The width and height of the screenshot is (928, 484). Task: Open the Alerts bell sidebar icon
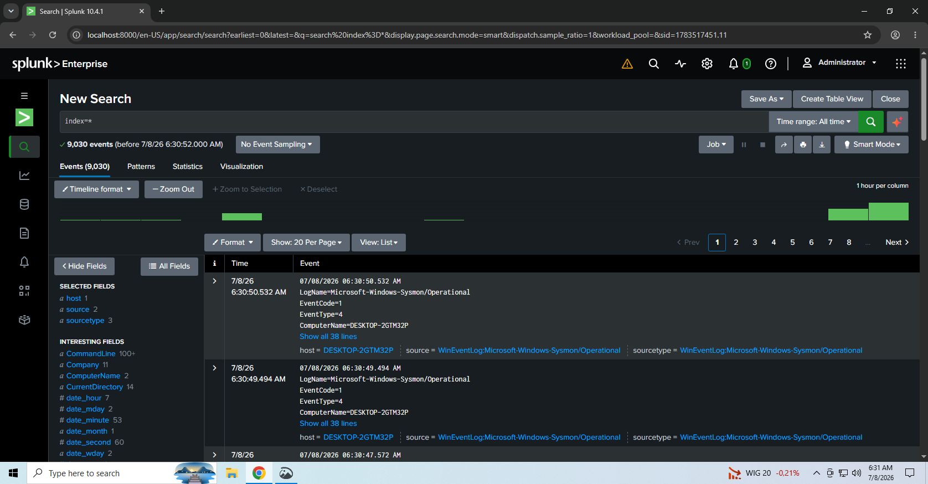24,262
